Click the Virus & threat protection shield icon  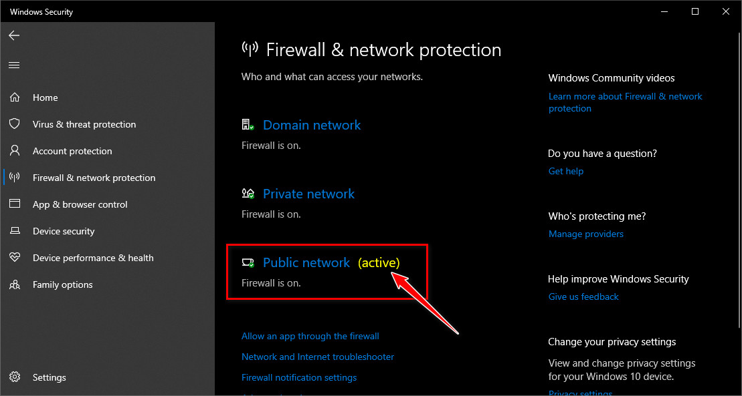click(14, 124)
